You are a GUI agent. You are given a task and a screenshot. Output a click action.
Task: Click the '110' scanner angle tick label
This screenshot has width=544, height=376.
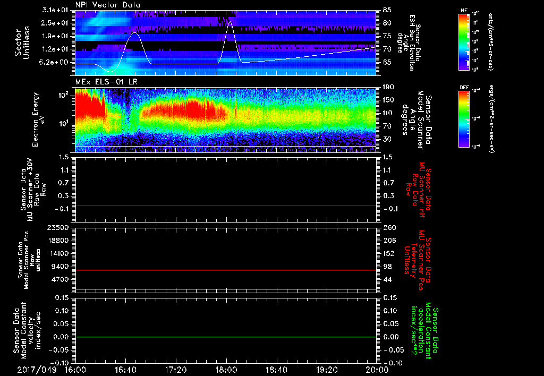click(388, 113)
